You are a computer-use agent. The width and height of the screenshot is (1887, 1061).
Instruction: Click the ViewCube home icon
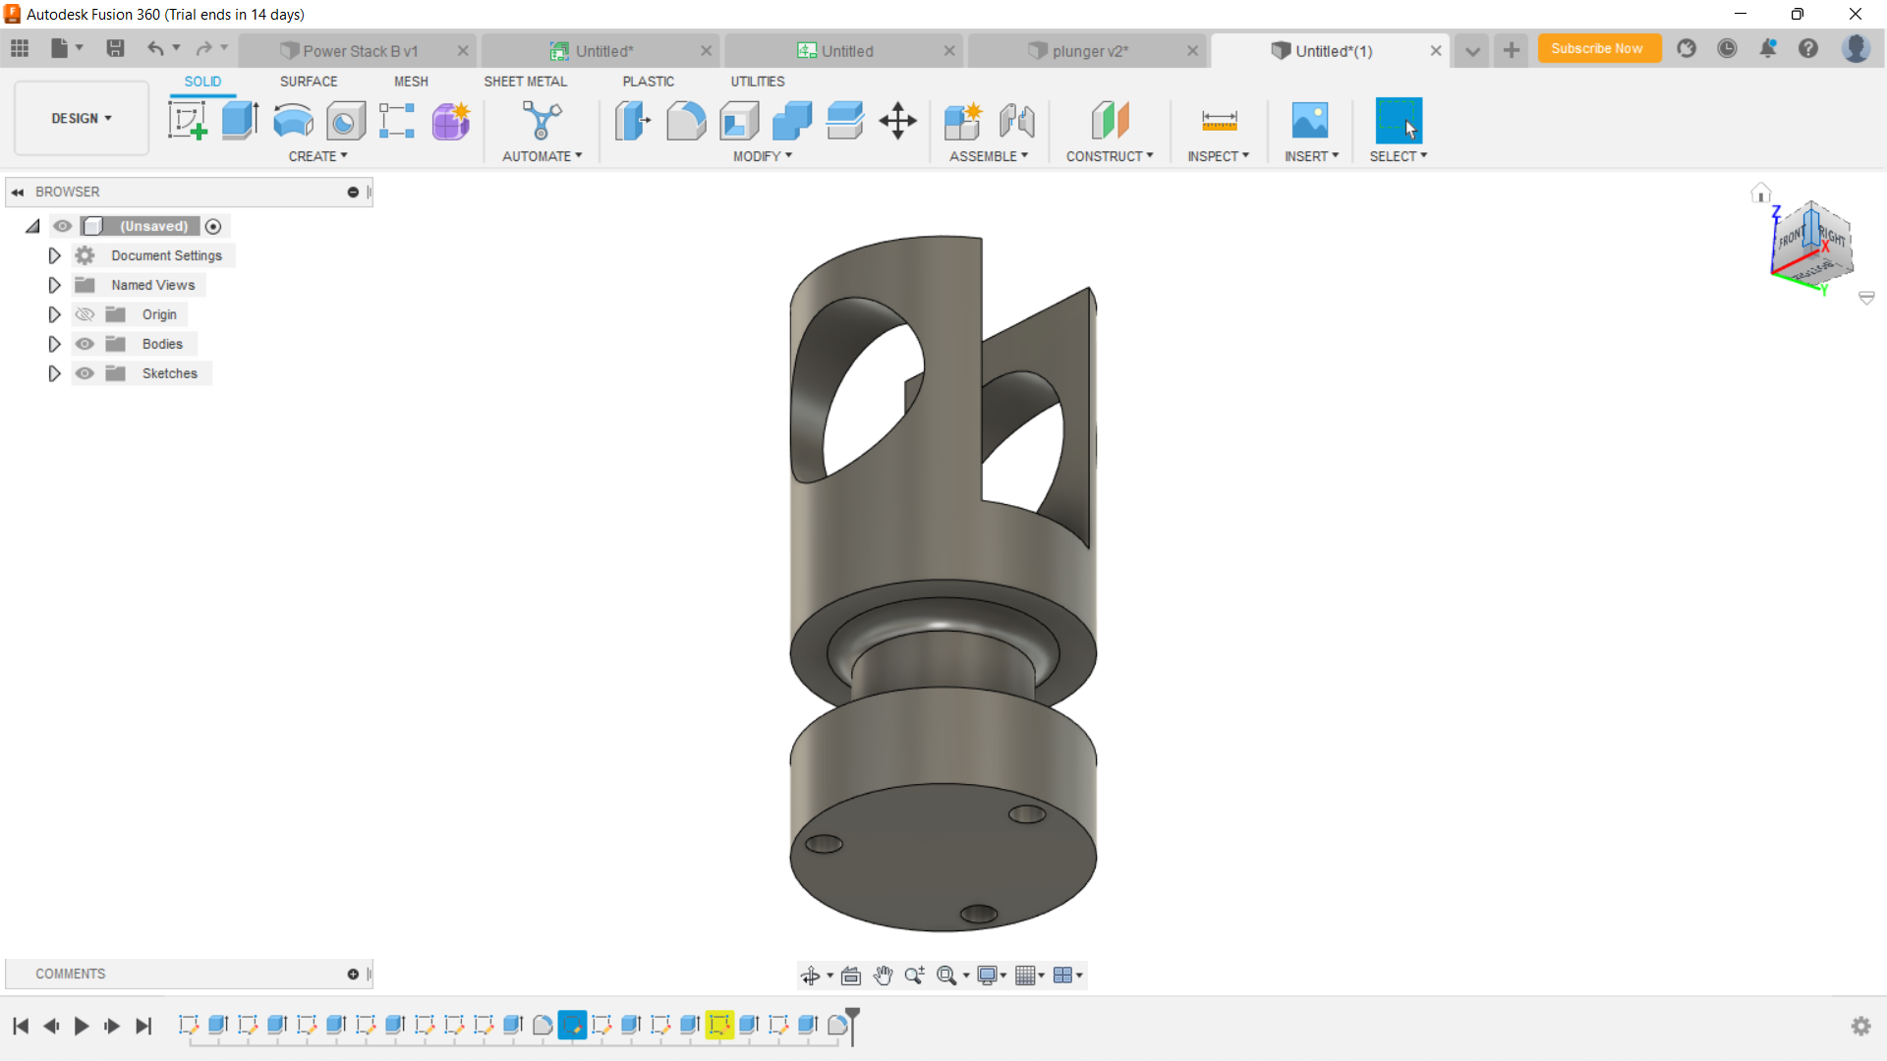(x=1760, y=194)
